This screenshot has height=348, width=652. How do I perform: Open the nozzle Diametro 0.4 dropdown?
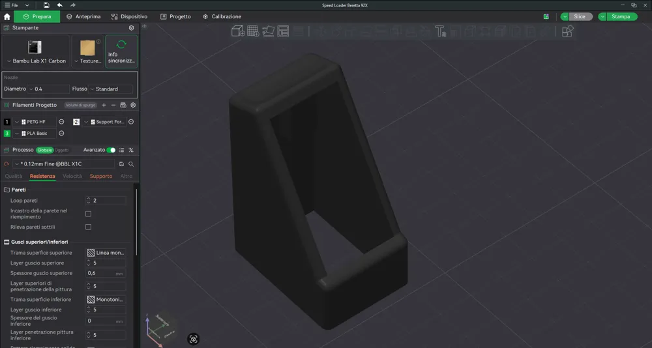point(48,89)
